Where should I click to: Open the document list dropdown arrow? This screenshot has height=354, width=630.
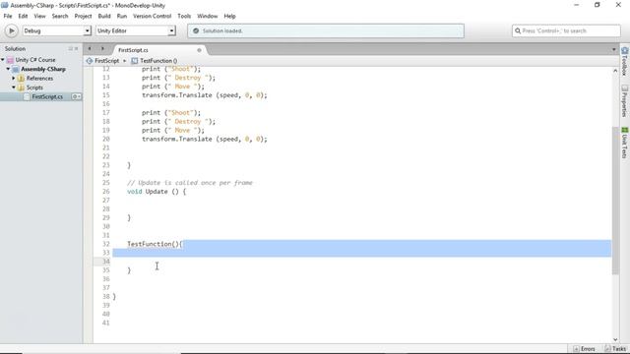(x=613, y=50)
